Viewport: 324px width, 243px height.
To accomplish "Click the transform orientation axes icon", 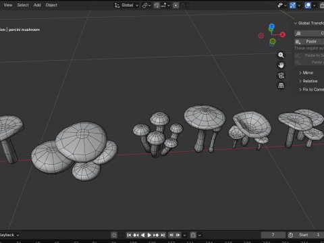I will click(117, 5).
